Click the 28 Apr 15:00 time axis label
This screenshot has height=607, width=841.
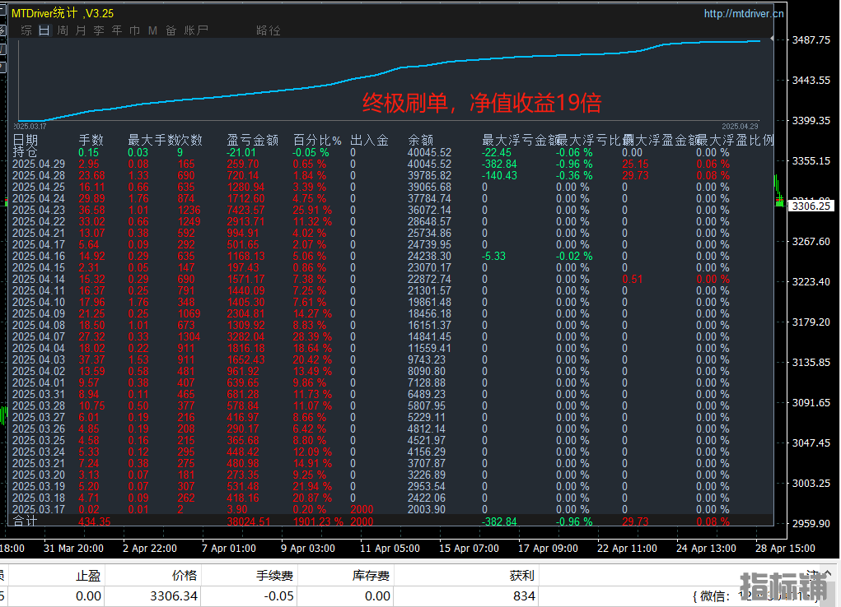pyautogui.click(x=785, y=548)
